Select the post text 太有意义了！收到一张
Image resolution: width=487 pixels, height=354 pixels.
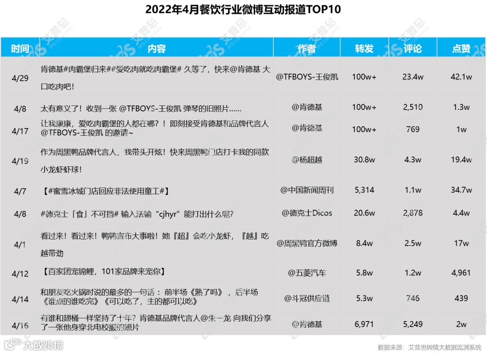click(141, 109)
